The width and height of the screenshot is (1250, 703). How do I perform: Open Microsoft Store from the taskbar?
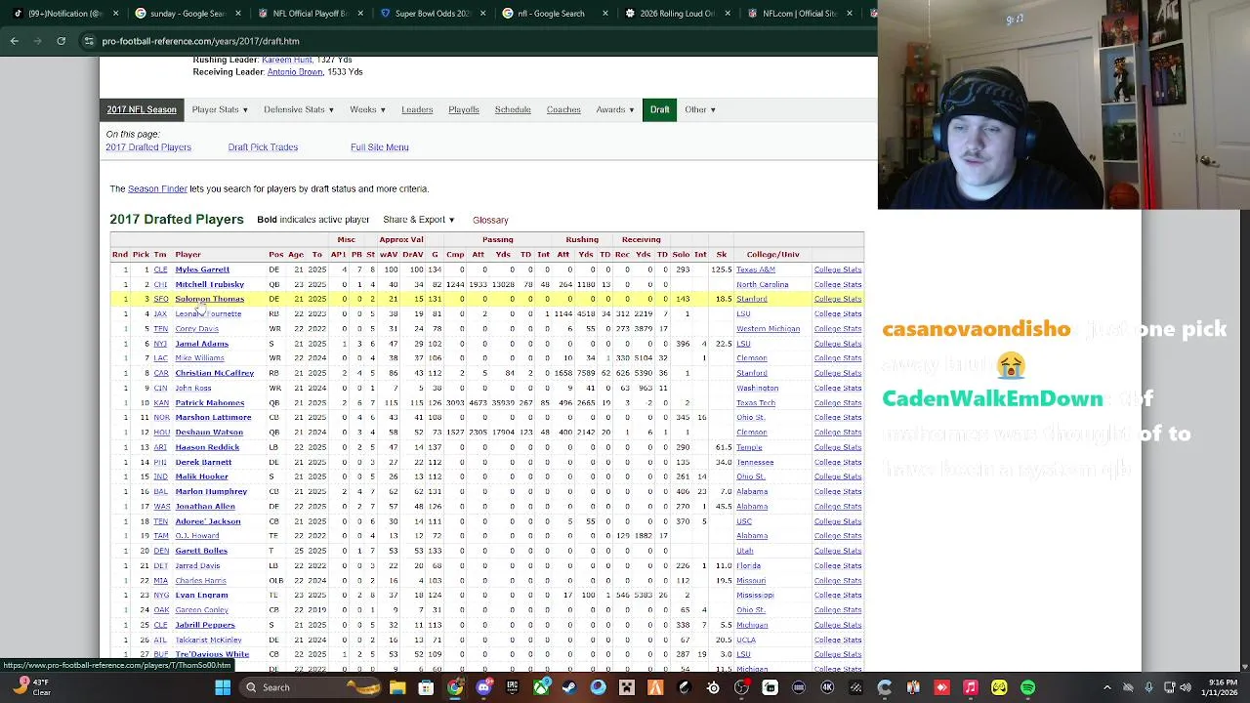point(426,687)
